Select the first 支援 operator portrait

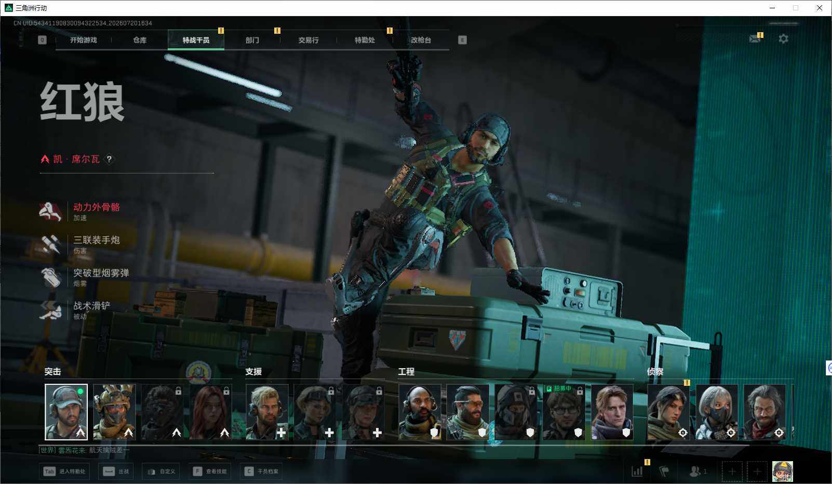pos(267,412)
